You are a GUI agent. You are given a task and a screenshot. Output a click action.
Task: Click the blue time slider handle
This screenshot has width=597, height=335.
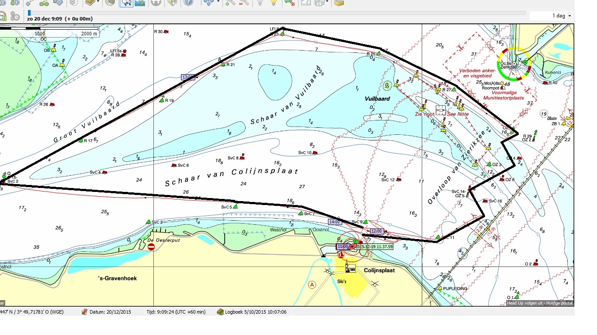pyautogui.click(x=29, y=13)
